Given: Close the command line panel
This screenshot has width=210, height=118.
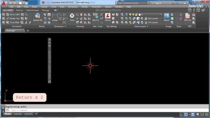Looking at the screenshot, I should point(3,108).
